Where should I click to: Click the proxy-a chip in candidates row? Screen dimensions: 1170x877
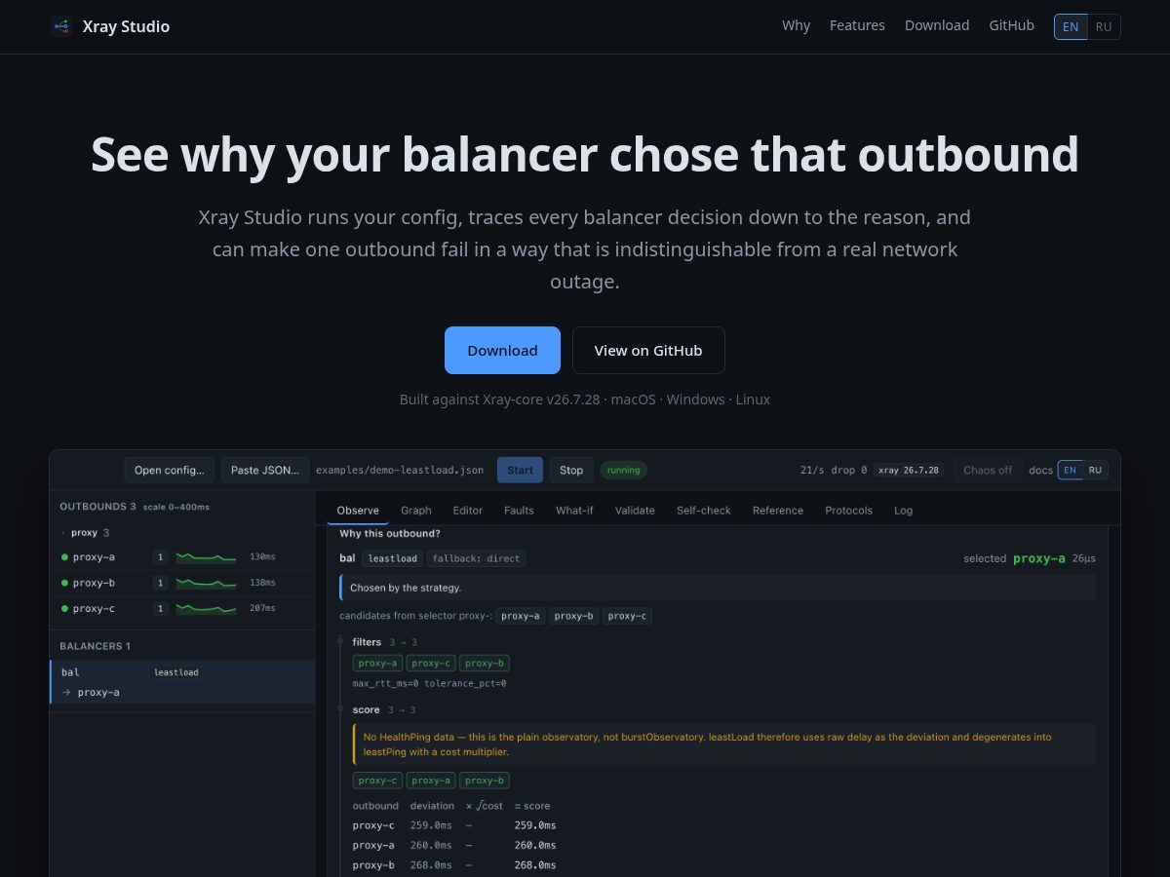point(521,616)
